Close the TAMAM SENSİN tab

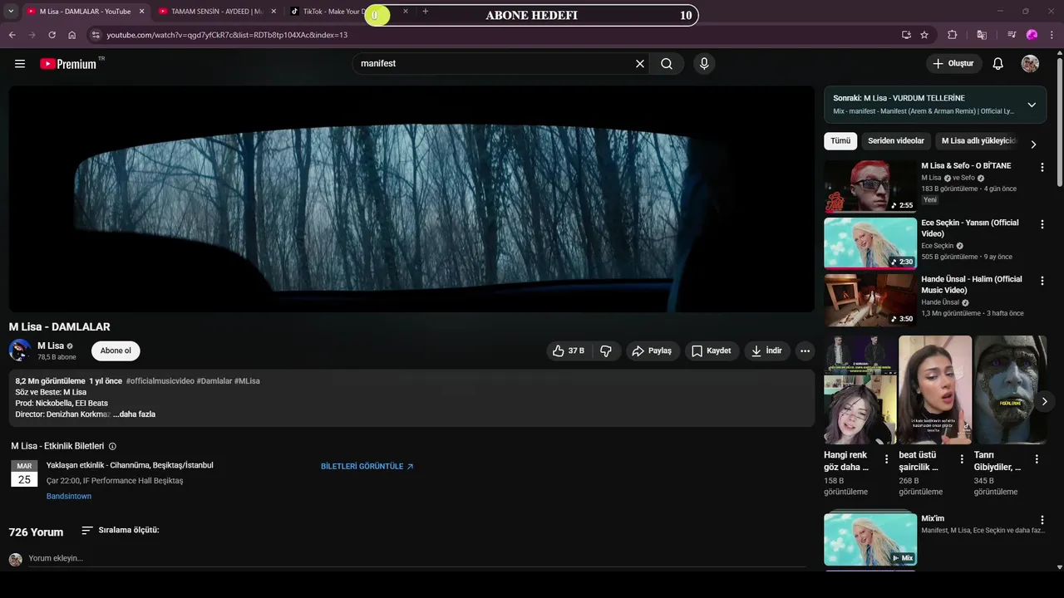pyautogui.click(x=273, y=12)
